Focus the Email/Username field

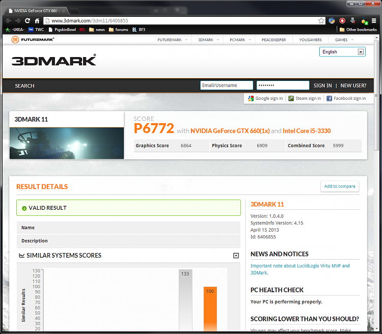(x=227, y=85)
